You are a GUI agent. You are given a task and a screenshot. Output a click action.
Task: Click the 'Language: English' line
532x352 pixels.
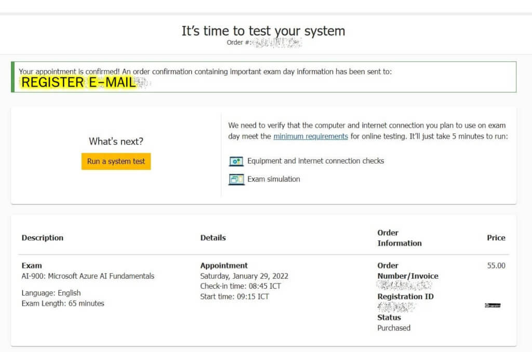[51, 293]
